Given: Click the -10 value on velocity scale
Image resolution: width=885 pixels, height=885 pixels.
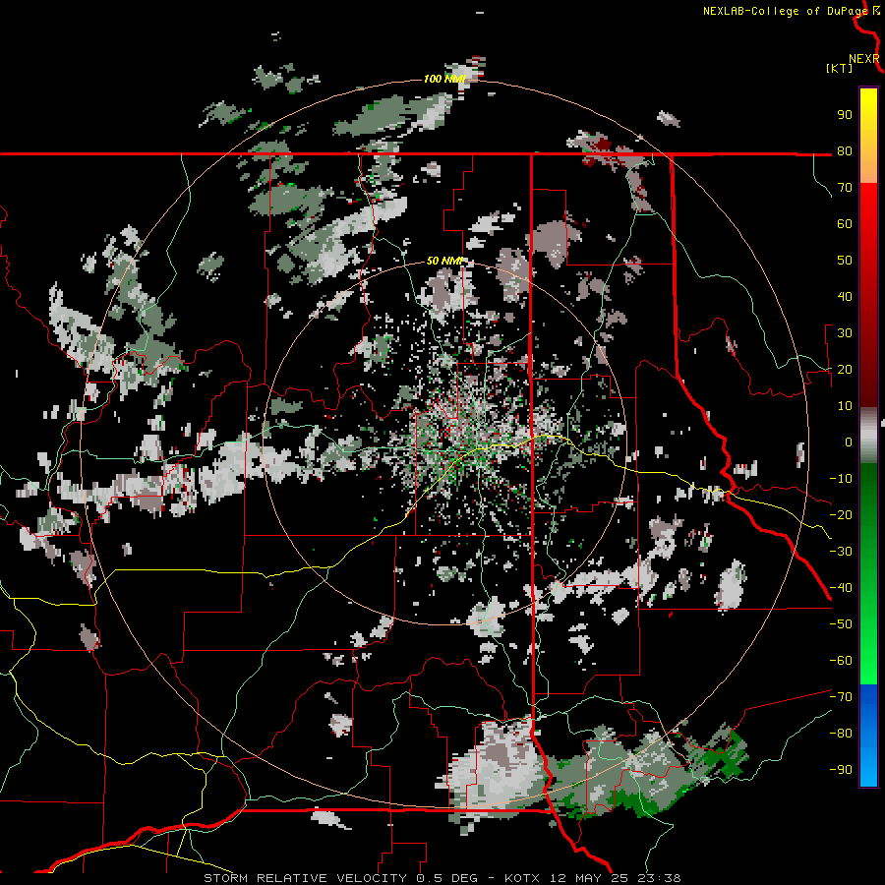Looking at the screenshot, I should tap(841, 479).
